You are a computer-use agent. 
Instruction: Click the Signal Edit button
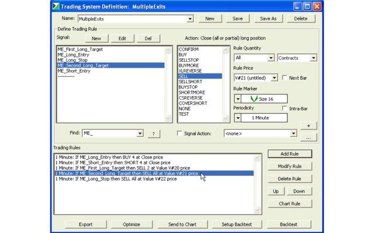click(x=122, y=38)
